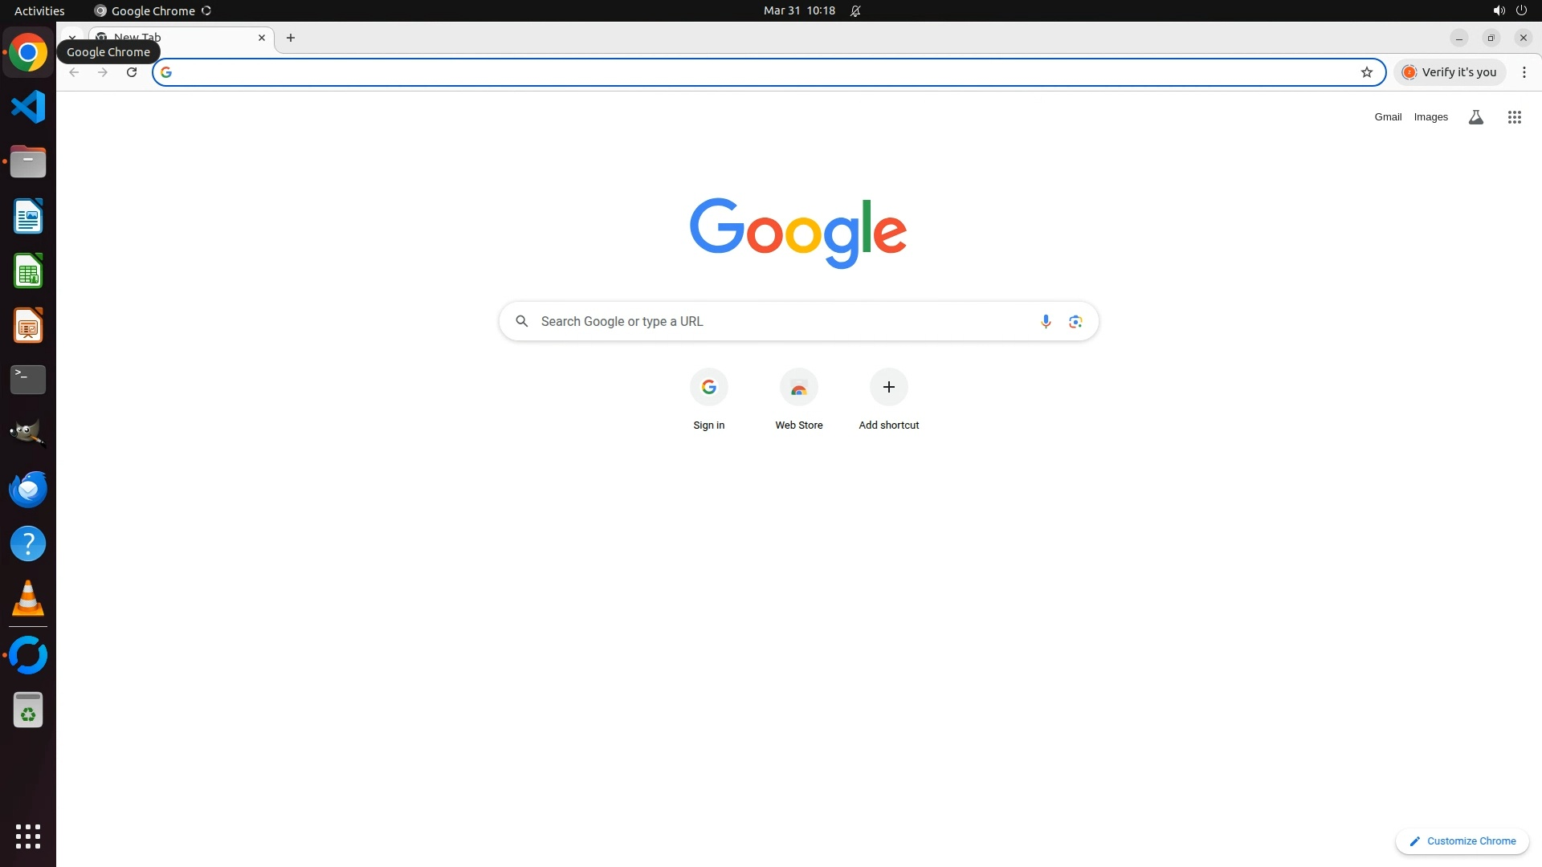This screenshot has height=867, width=1542.
Task: Open the Google apps grid
Action: (1514, 117)
